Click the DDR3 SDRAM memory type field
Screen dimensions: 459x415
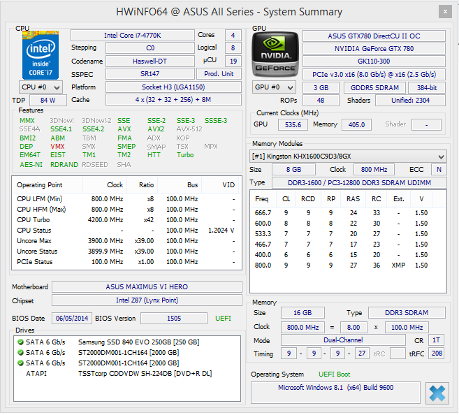[407, 312]
